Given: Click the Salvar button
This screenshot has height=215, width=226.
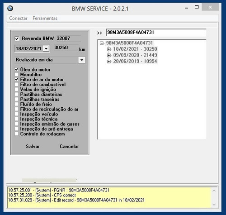Looking at the screenshot, I should [x=33, y=146].
